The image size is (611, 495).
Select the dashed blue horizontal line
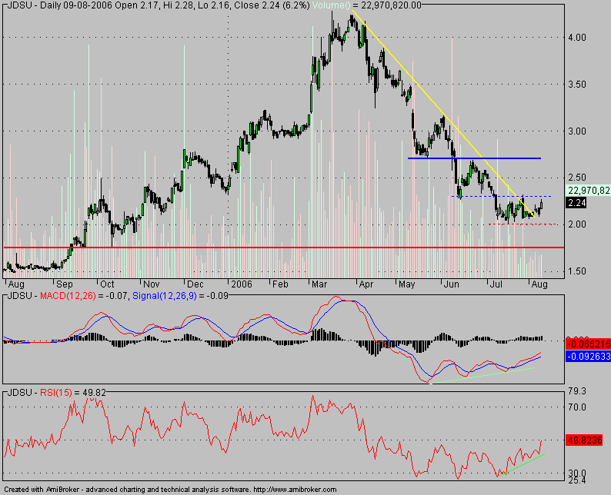click(501, 196)
